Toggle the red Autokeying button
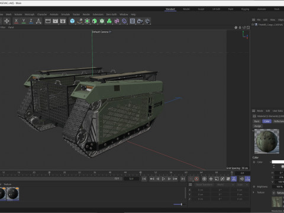The height and width of the screenshot is (213, 284). (196, 179)
